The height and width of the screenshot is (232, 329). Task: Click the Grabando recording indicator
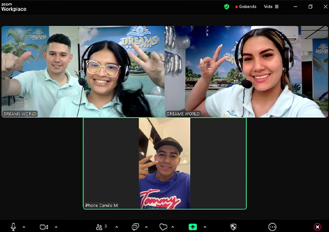[x=247, y=7]
